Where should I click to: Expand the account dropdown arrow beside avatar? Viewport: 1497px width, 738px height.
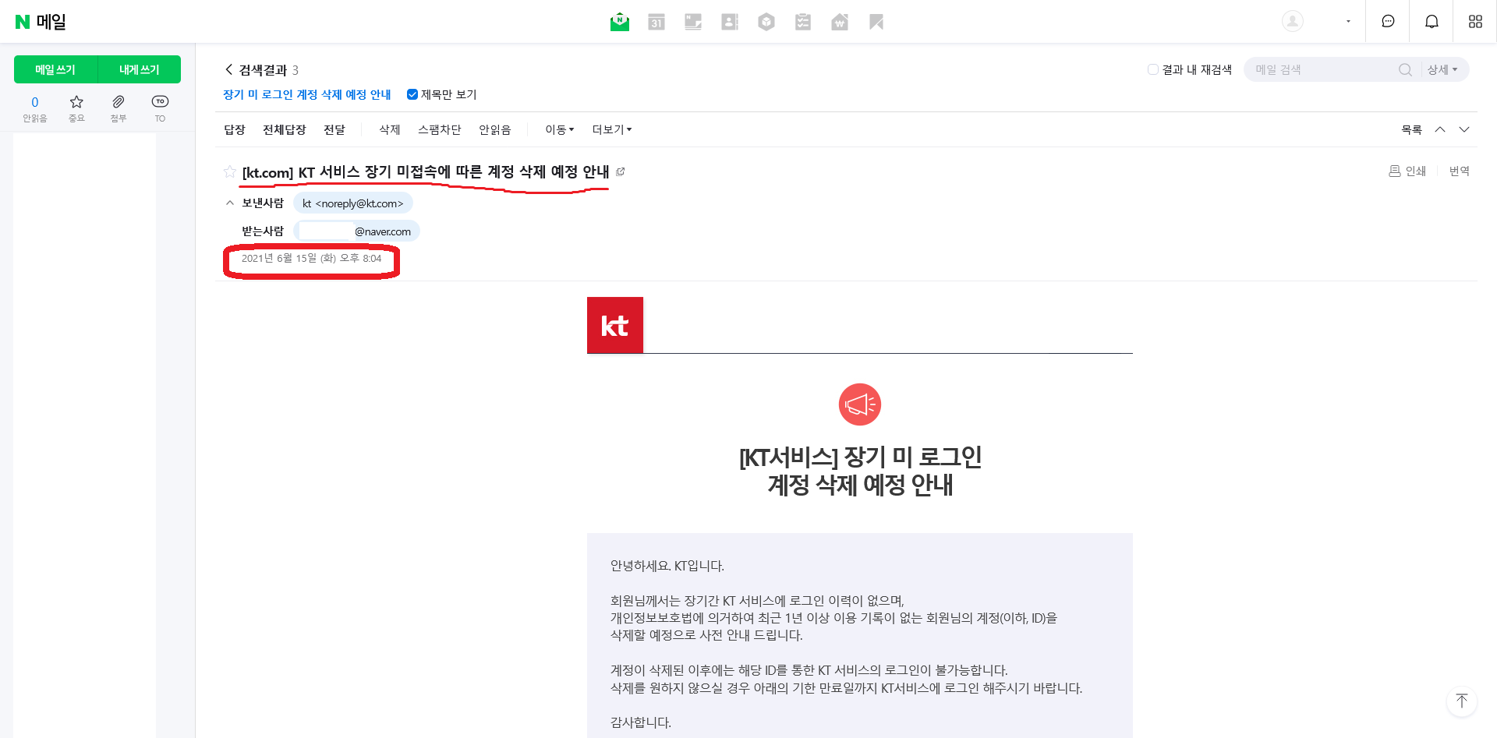[x=1348, y=22]
